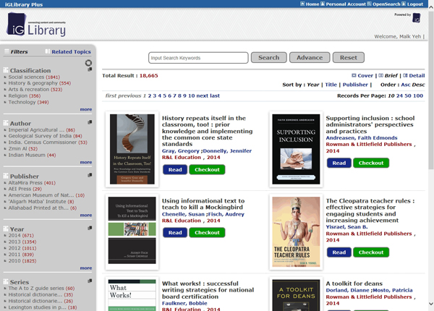Click the OpenSearch icon
The height and width of the screenshot is (311, 434).
click(369, 4)
